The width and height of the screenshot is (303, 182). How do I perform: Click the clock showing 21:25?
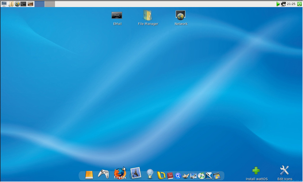(x=291, y=4)
